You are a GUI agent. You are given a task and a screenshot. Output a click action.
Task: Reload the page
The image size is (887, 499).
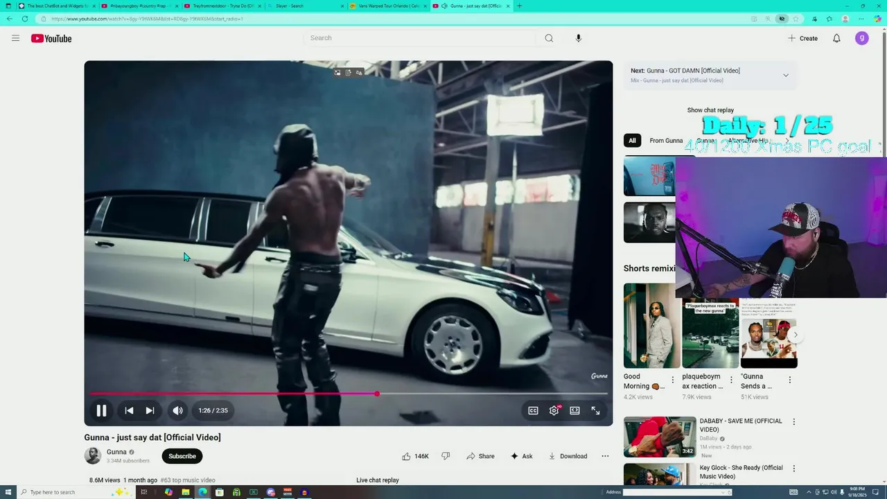click(25, 19)
